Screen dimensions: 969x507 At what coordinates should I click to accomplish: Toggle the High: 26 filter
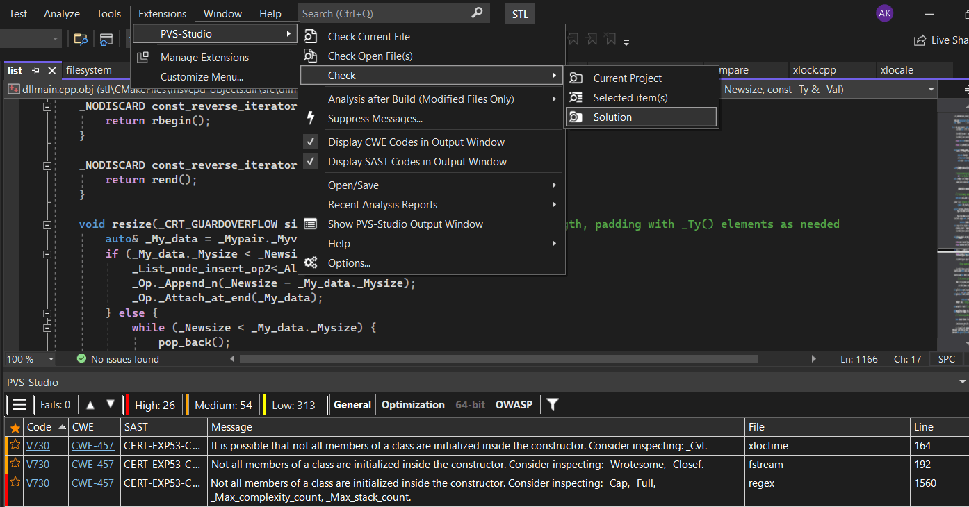coord(154,405)
